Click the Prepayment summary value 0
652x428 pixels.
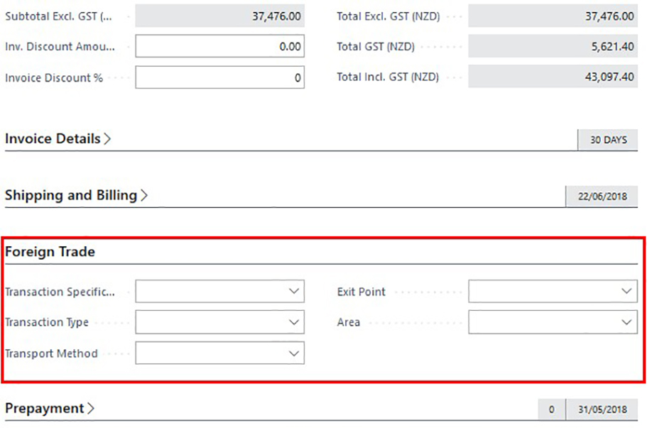click(551, 410)
